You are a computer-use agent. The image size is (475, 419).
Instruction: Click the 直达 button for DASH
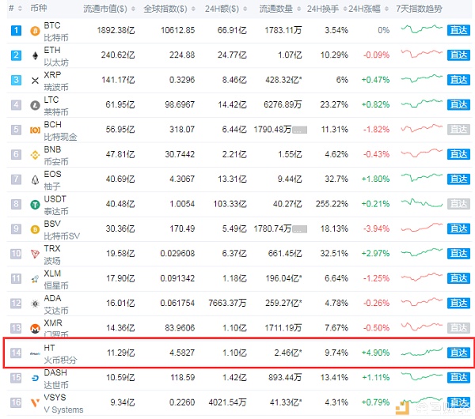tap(458, 378)
